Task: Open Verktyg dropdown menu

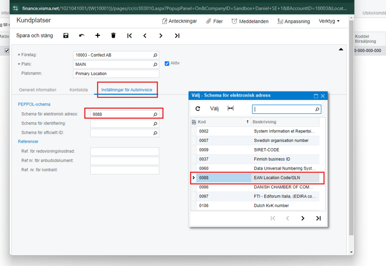Action: pos(329,21)
